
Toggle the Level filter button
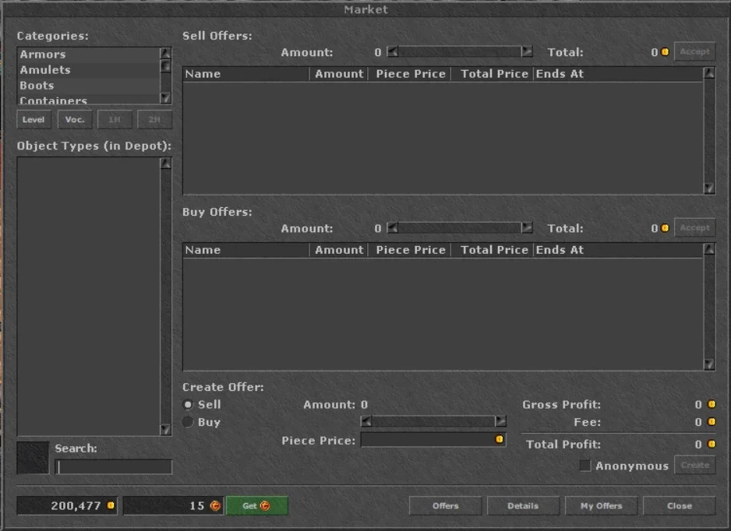pyautogui.click(x=34, y=120)
